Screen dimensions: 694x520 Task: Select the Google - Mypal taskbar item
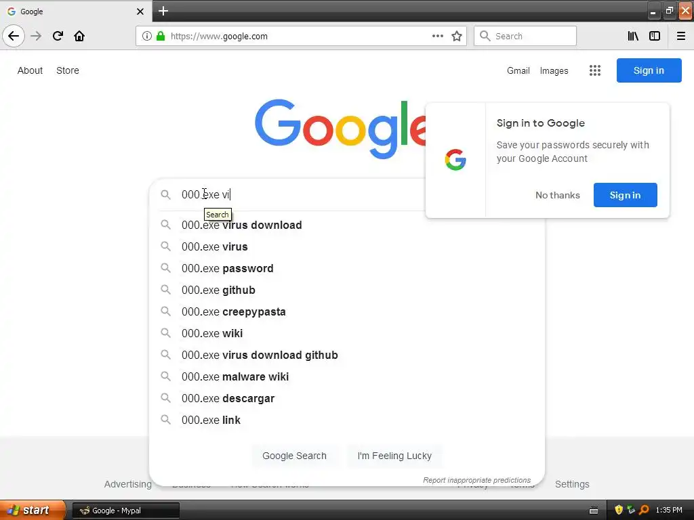[x=125, y=511]
